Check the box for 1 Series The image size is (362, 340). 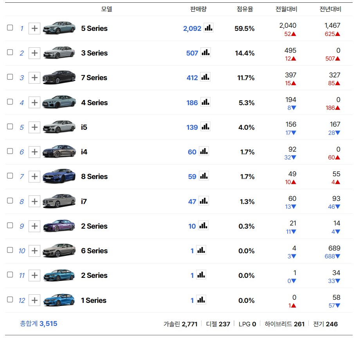point(10,300)
